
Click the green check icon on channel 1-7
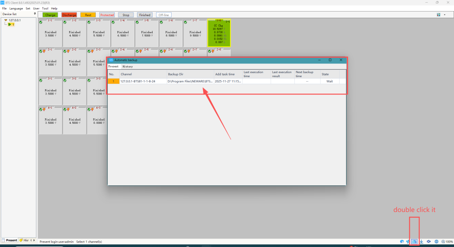pos(186,22)
